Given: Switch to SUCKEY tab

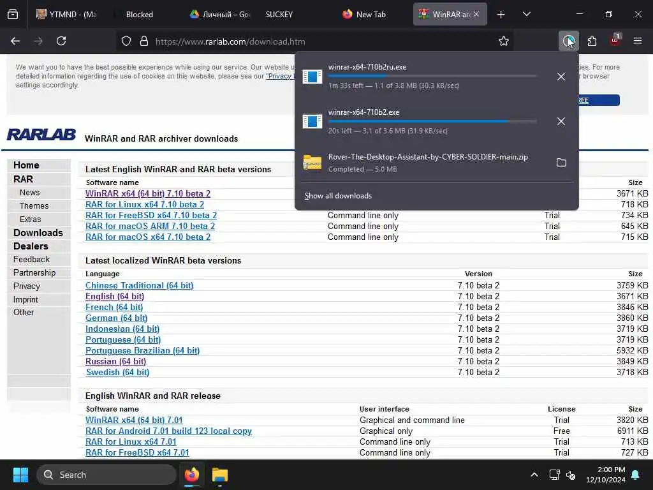Looking at the screenshot, I should tap(279, 15).
